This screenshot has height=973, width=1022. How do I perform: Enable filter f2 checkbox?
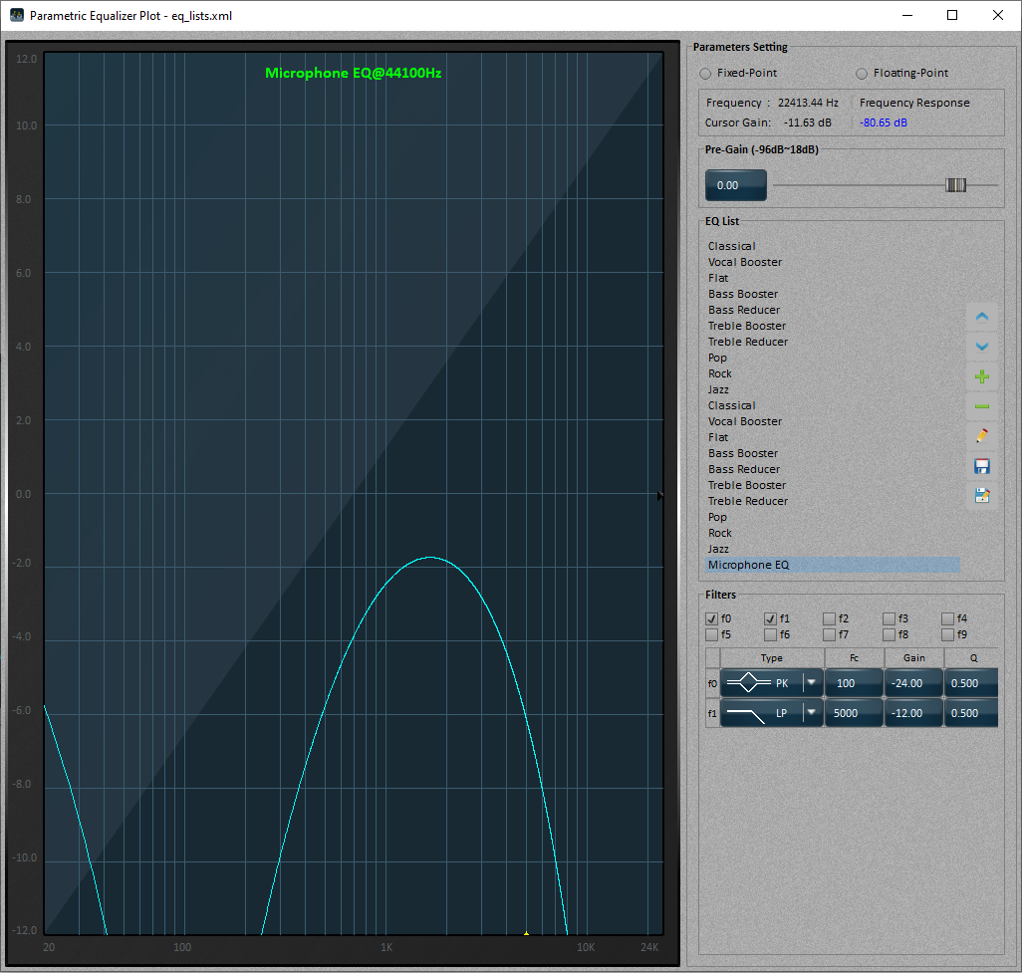click(829, 618)
